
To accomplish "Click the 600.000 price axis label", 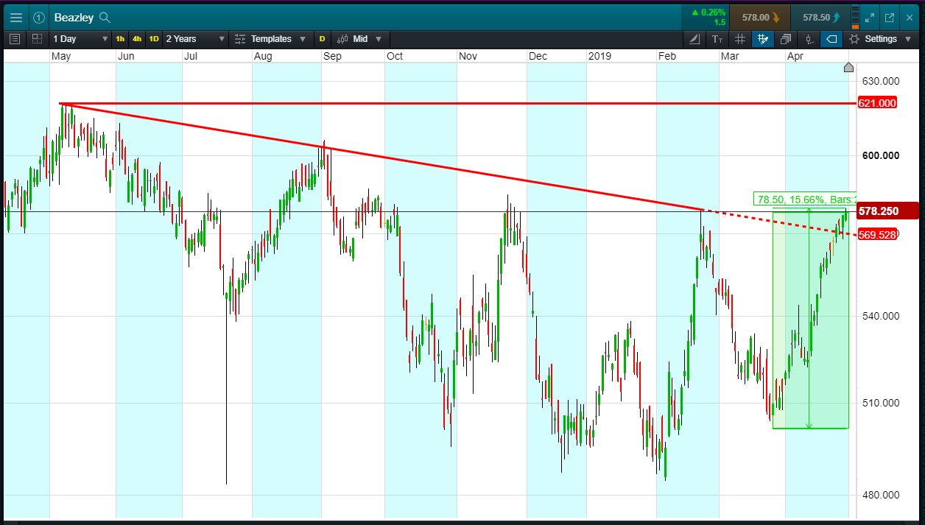I will [880, 155].
